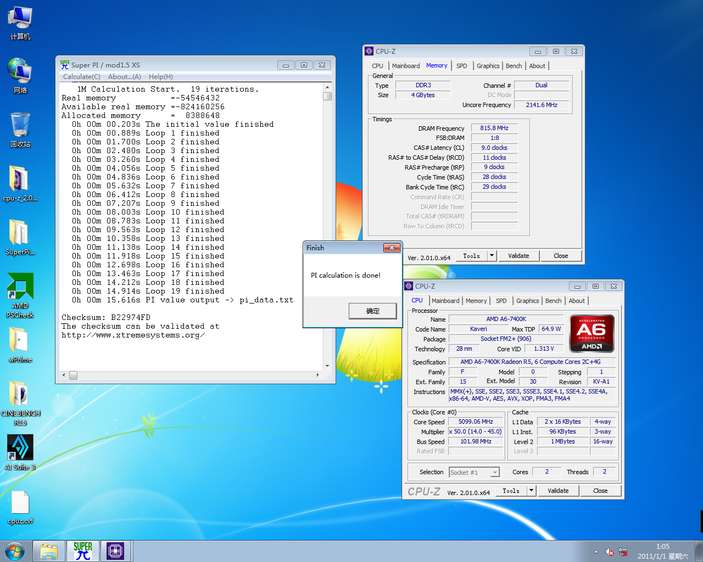Viewport: 703px width, 562px height.
Task: Show hidden tray icons arrow
Action: pyautogui.click(x=596, y=552)
